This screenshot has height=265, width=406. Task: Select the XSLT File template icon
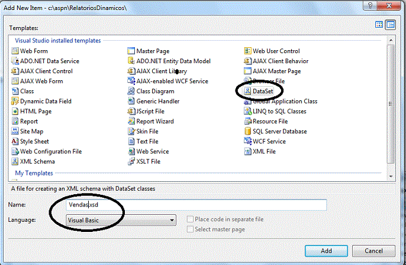(132, 162)
